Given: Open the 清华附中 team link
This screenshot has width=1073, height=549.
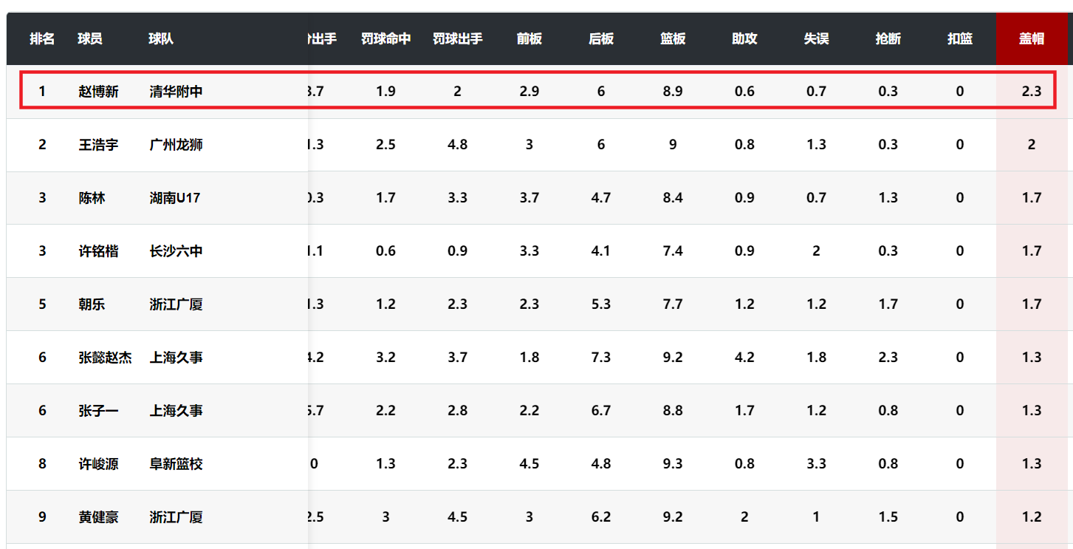Looking at the screenshot, I should (x=176, y=92).
